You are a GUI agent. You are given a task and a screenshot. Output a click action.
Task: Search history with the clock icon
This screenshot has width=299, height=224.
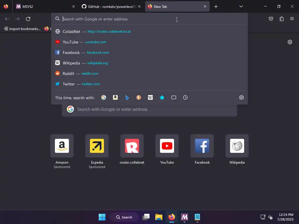[185, 97]
